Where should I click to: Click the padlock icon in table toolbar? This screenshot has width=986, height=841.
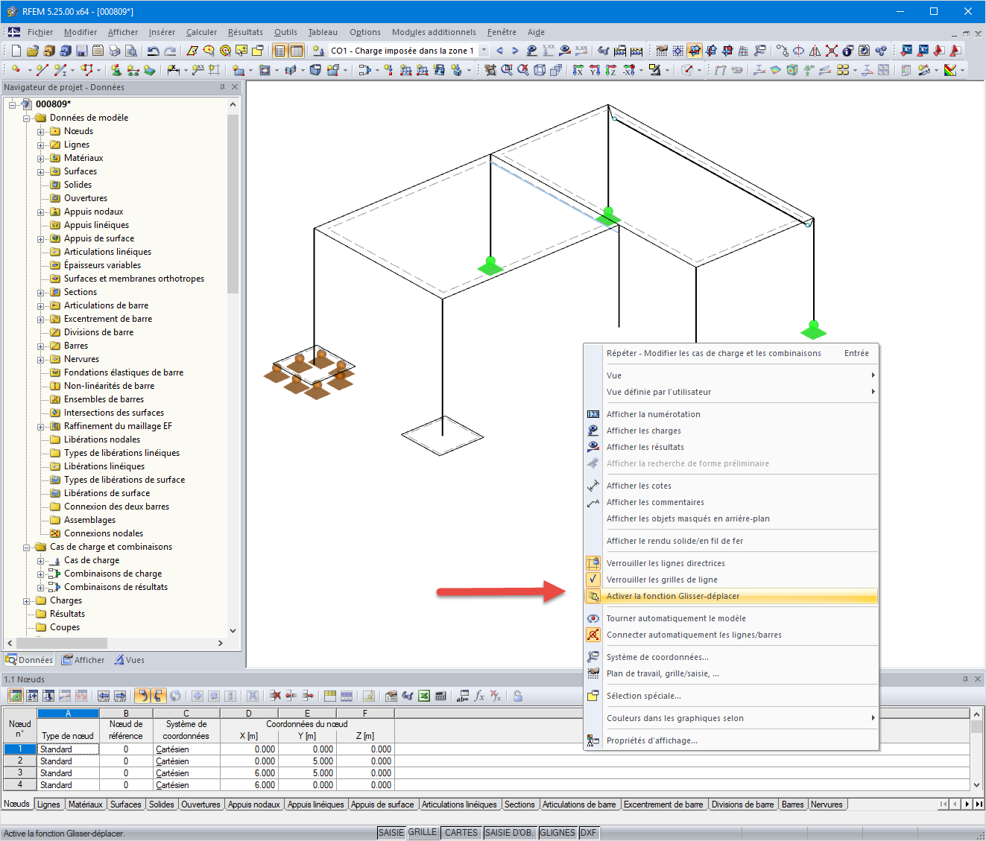pyautogui.click(x=518, y=696)
